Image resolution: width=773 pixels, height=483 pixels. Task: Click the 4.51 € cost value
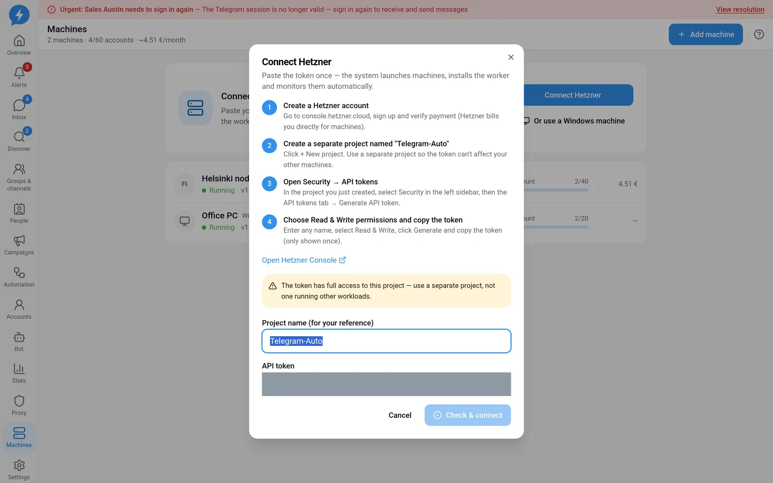click(x=628, y=184)
